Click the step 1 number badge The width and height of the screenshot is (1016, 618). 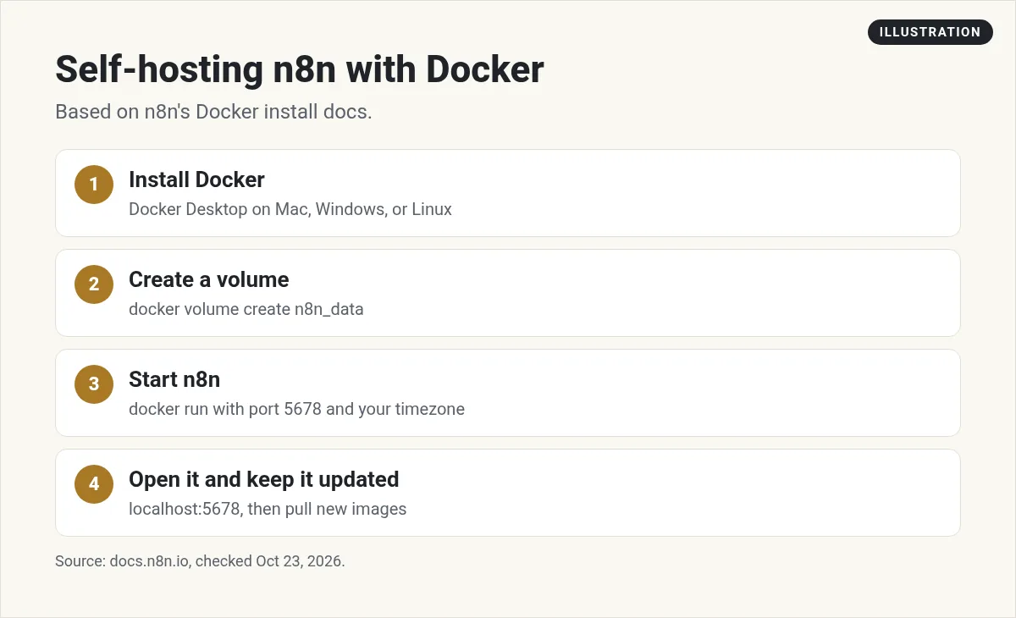(94, 185)
